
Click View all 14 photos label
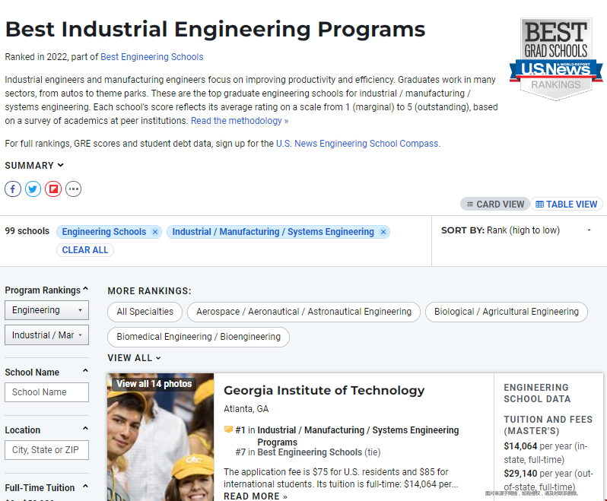[154, 384]
